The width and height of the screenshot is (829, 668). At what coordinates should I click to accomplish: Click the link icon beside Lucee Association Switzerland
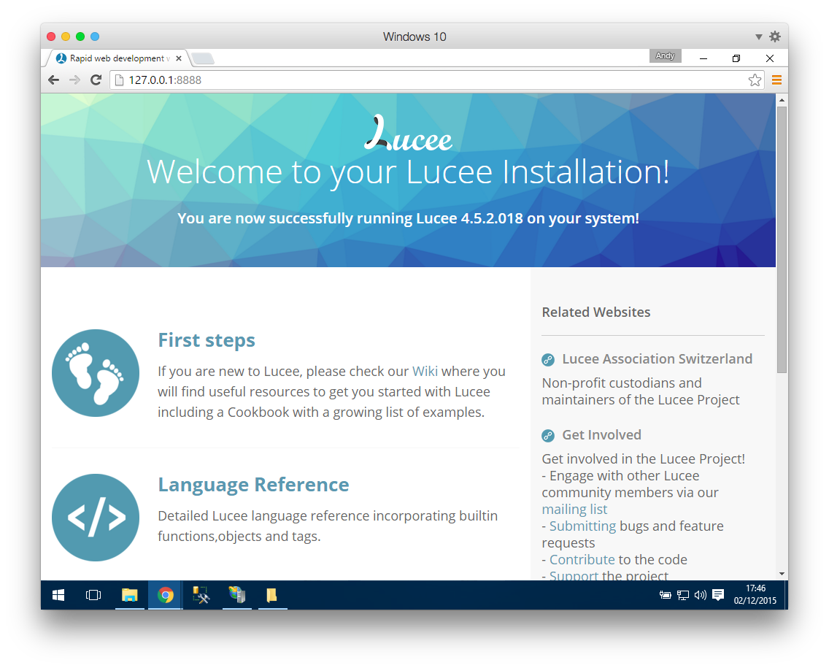[548, 360]
